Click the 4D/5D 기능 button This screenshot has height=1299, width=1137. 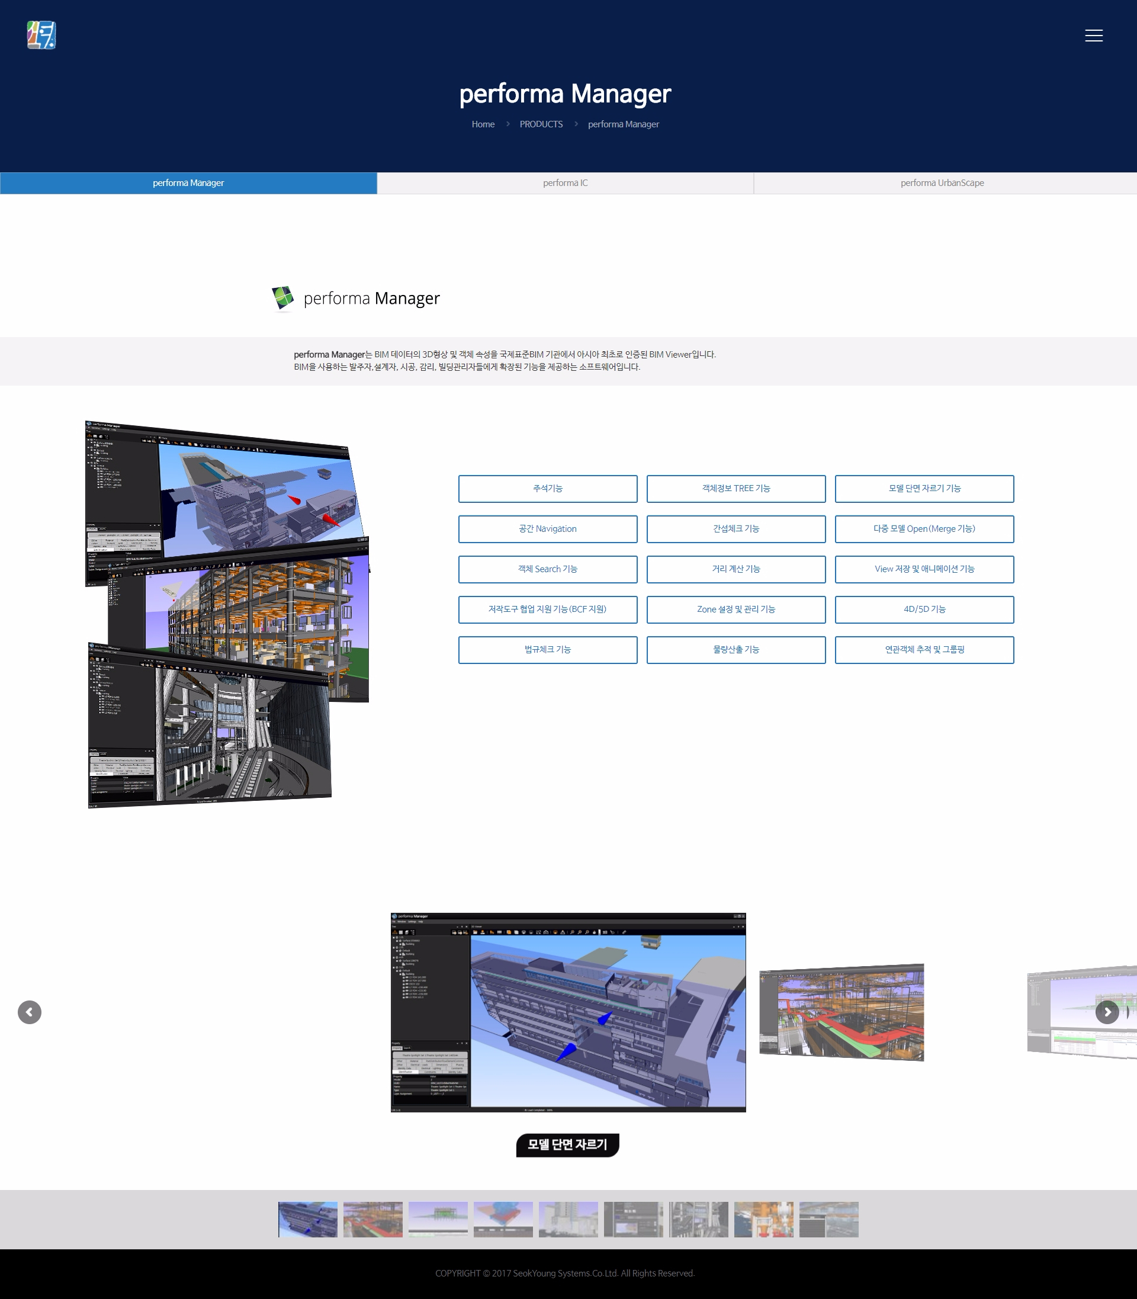point(924,609)
